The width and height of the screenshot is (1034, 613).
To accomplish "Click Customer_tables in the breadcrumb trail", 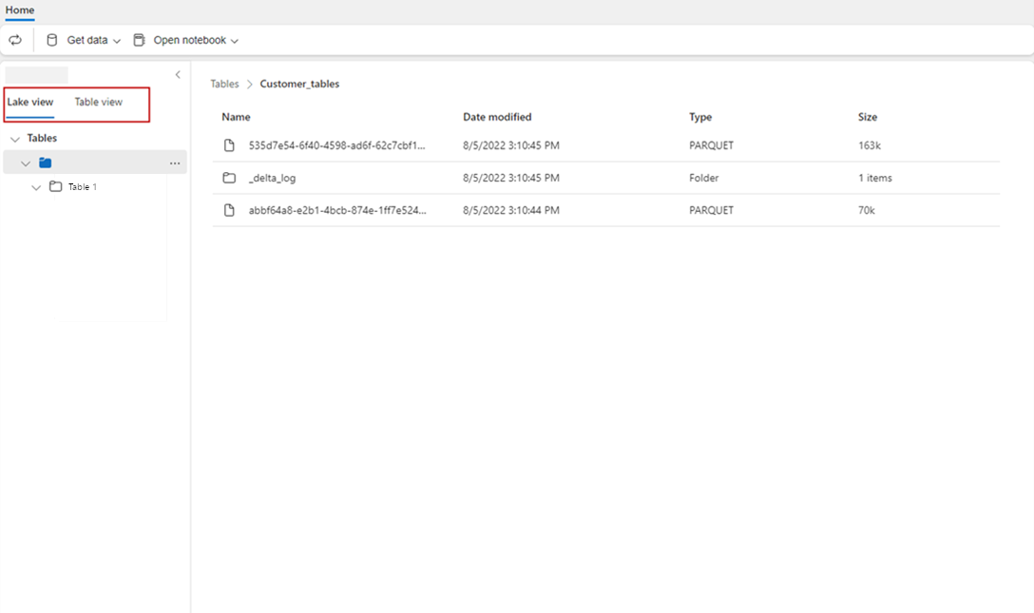I will (299, 84).
